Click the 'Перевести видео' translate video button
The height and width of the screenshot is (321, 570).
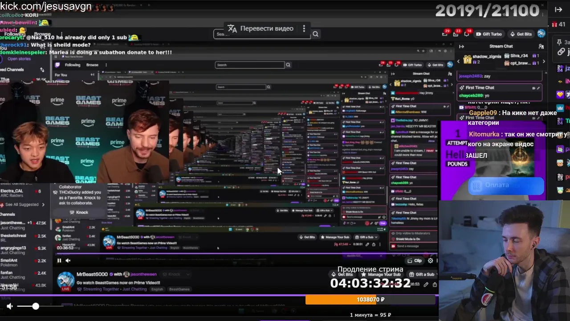[x=261, y=29]
